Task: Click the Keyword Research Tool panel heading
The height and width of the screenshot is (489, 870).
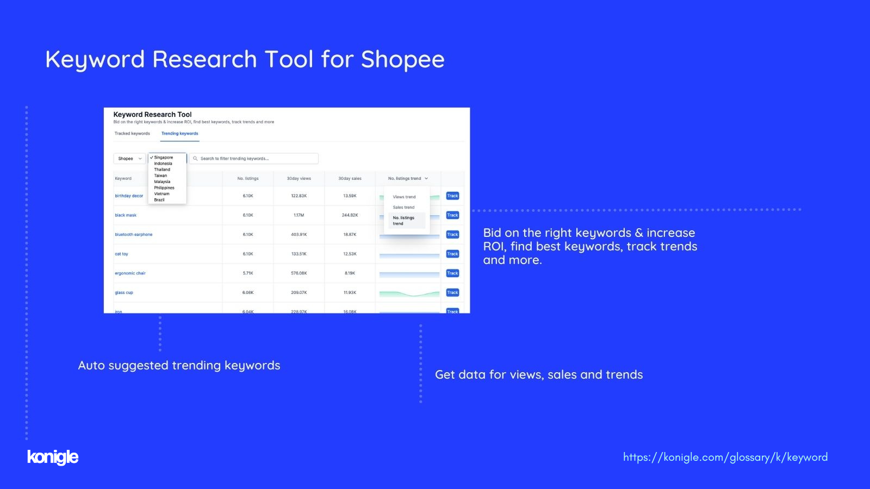Action: pos(152,115)
